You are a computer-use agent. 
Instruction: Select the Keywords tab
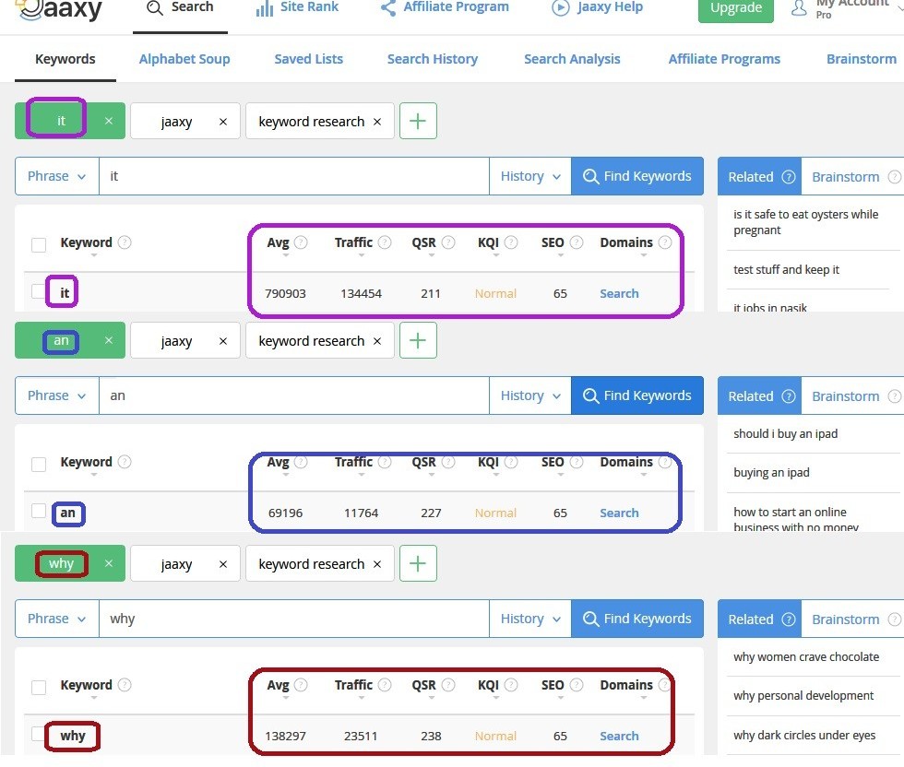click(65, 59)
